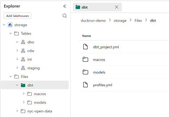This screenshot has width=169, height=117.
Task: Collapse the dbo schema node
Action: click(x=17, y=42)
